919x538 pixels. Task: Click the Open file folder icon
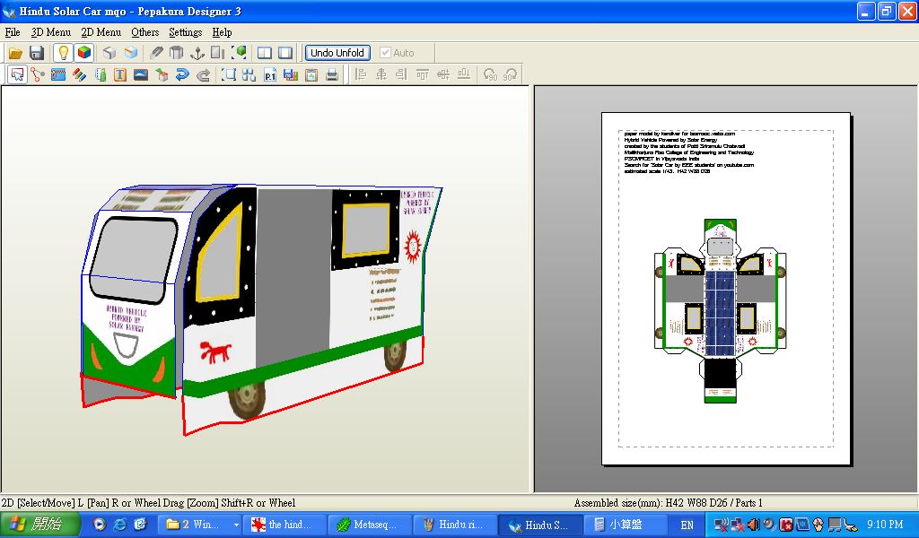pyautogui.click(x=15, y=53)
